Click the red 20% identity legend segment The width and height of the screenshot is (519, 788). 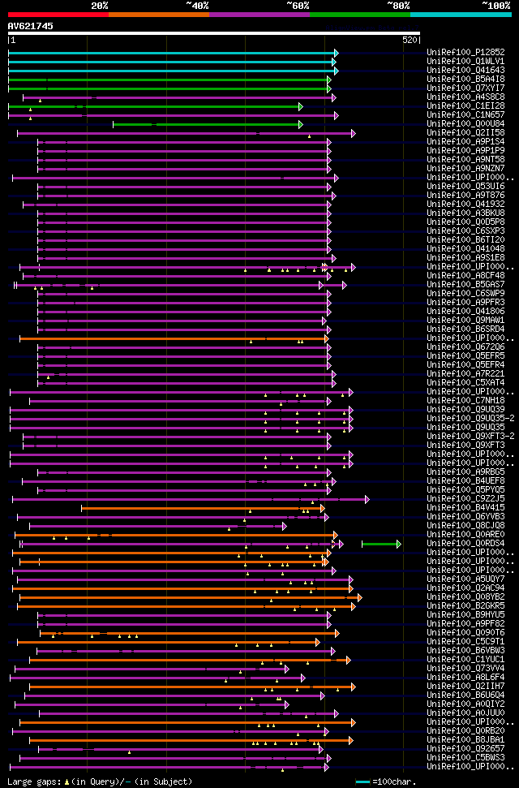pyautogui.click(x=58, y=15)
